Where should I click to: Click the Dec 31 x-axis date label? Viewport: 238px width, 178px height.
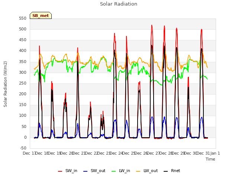pos(203,153)
